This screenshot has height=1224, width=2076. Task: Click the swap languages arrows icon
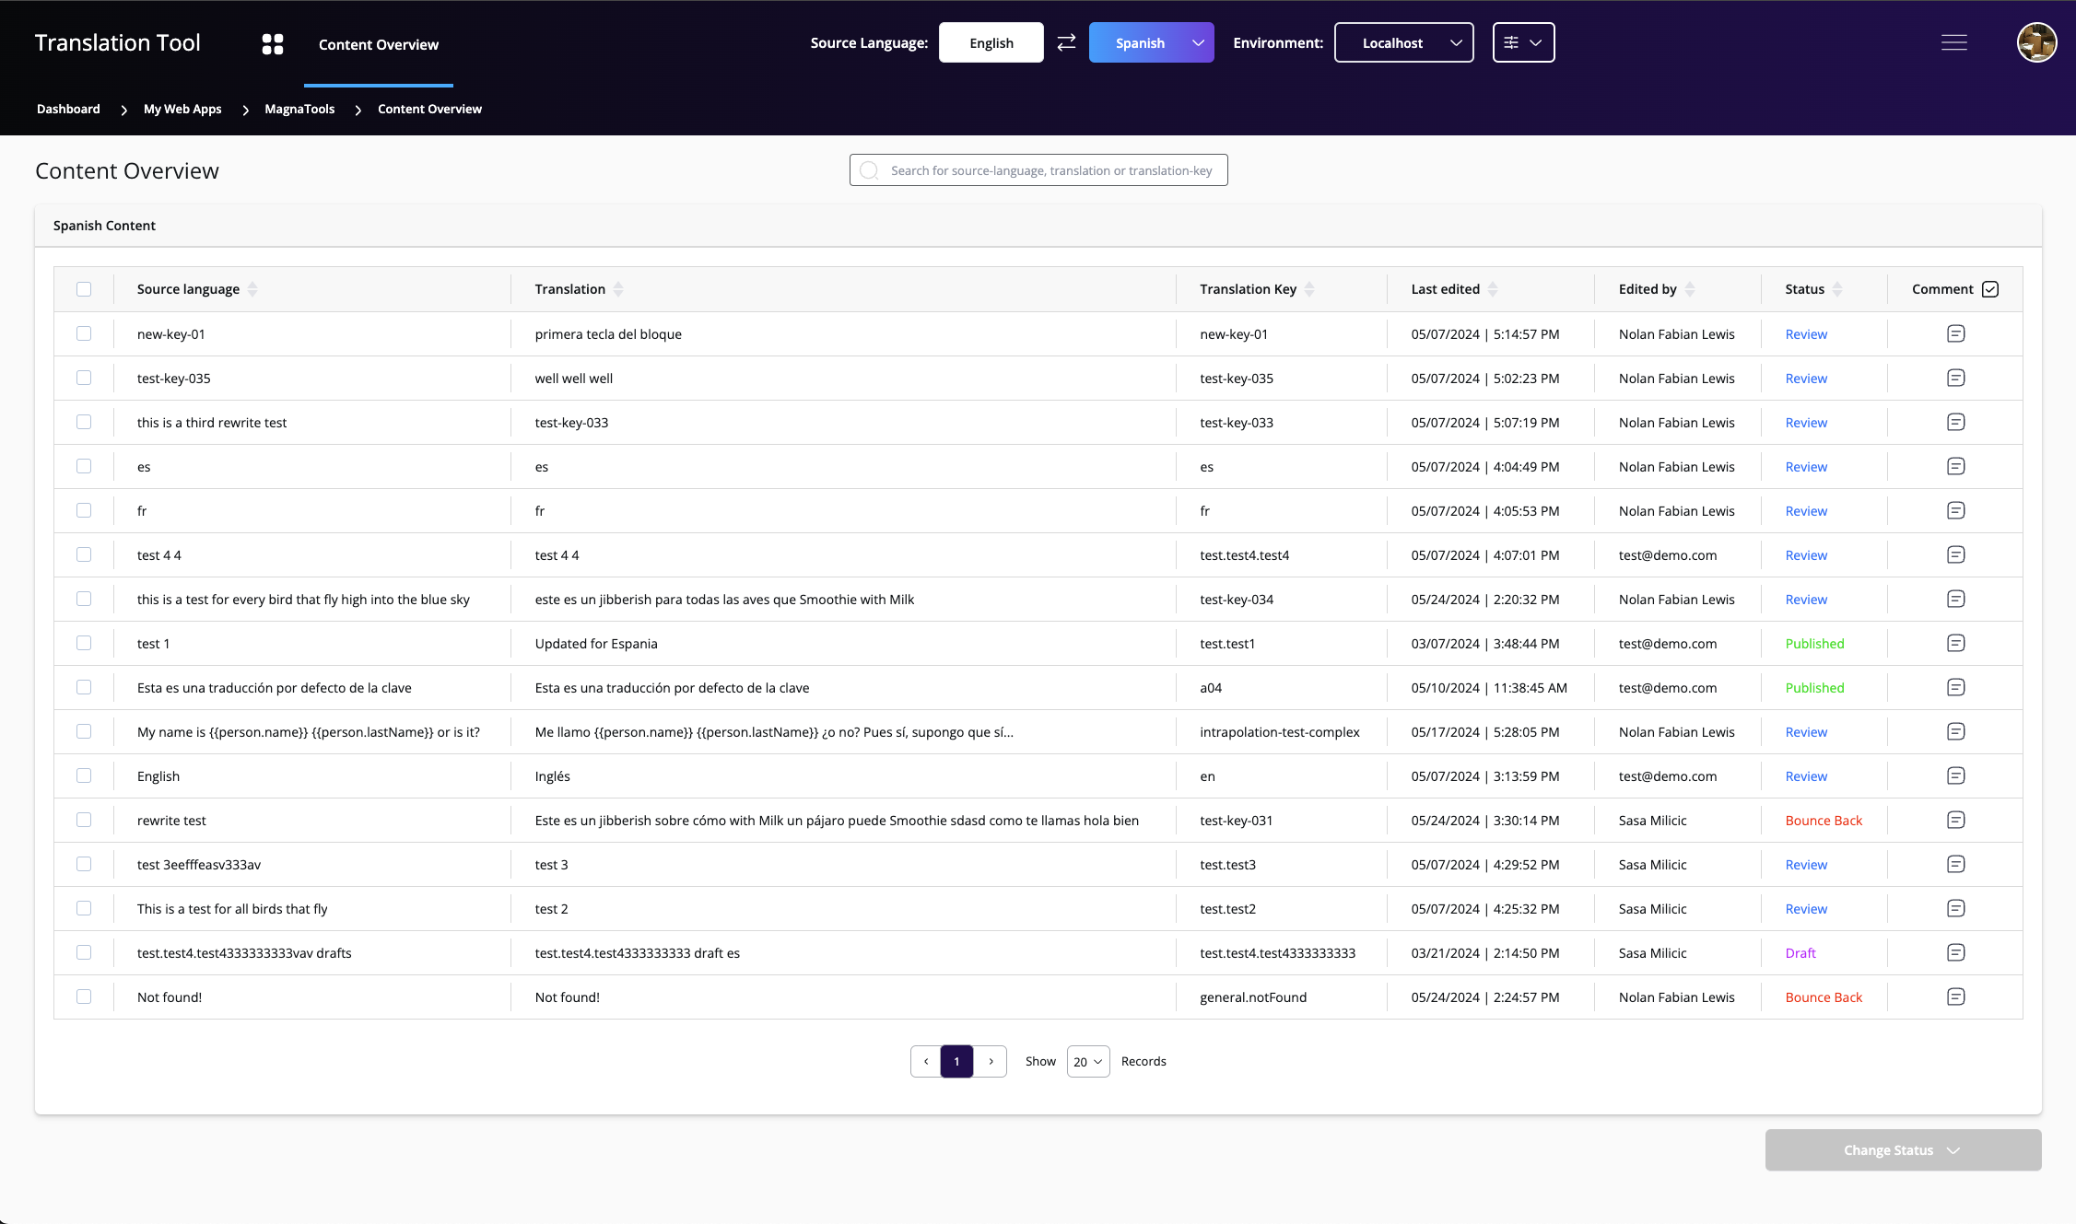pyautogui.click(x=1066, y=42)
